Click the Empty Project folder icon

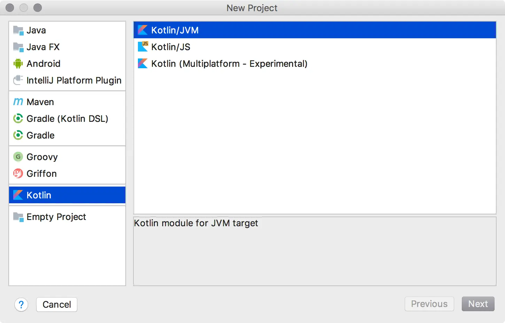[18, 217]
